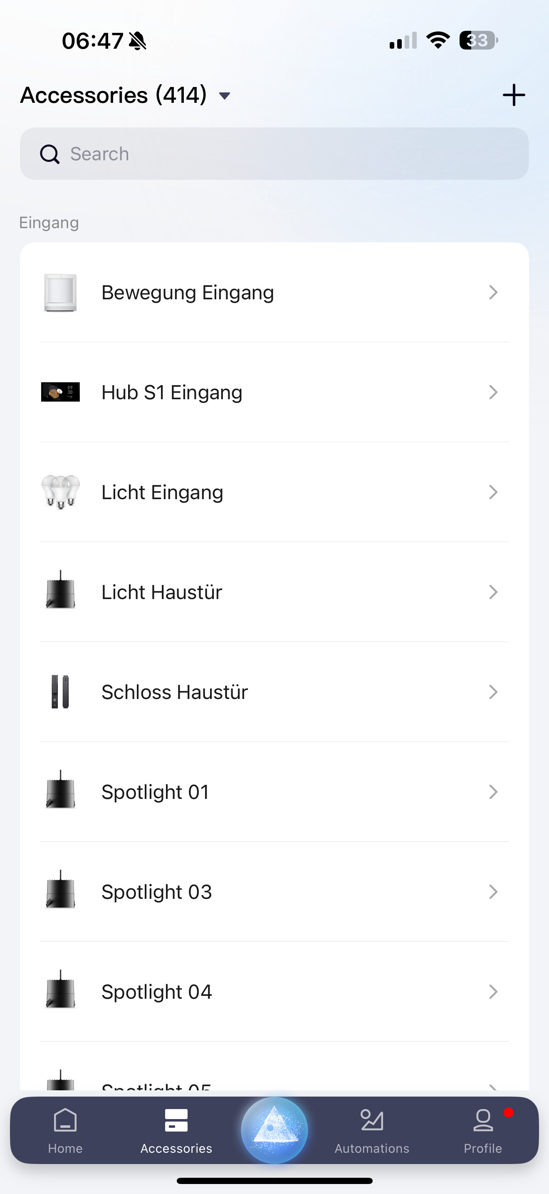This screenshot has width=549, height=1194.
Task: Open the Accessories room filter dropdown arrow
Action: click(225, 96)
